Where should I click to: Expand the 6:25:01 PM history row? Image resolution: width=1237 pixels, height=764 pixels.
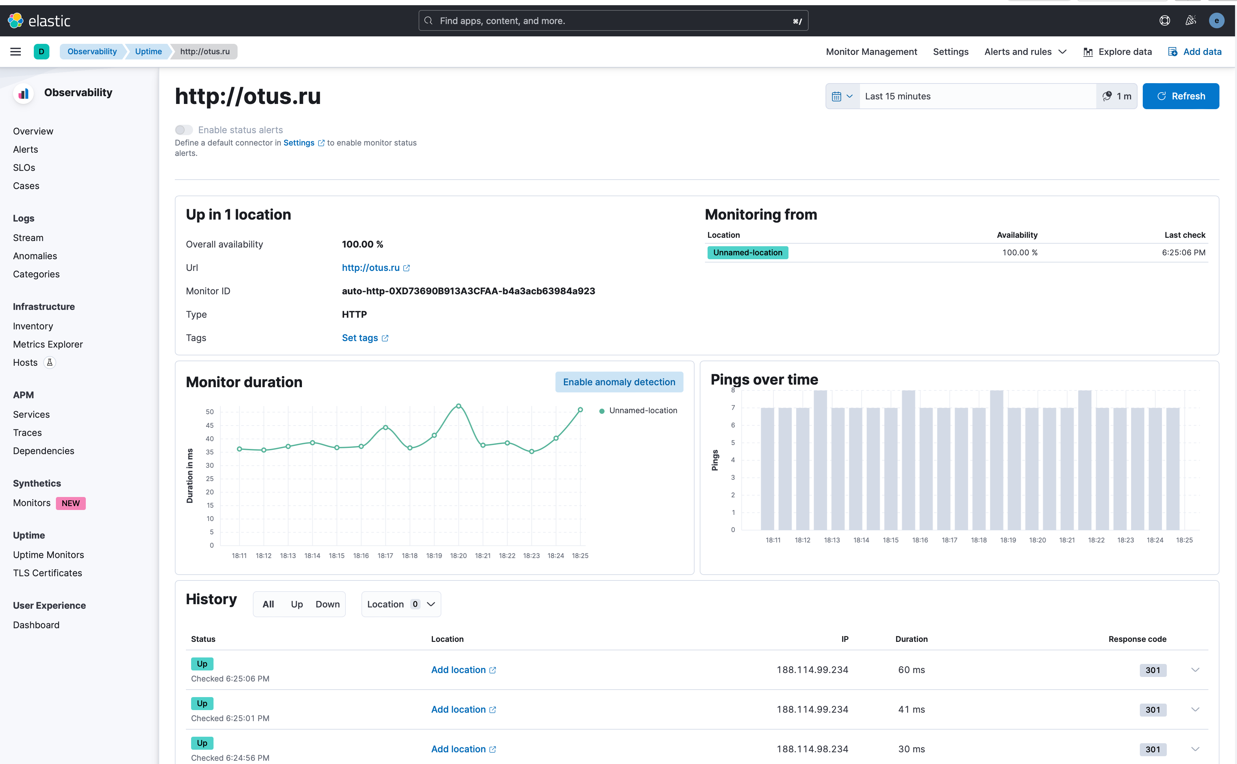pyautogui.click(x=1195, y=709)
